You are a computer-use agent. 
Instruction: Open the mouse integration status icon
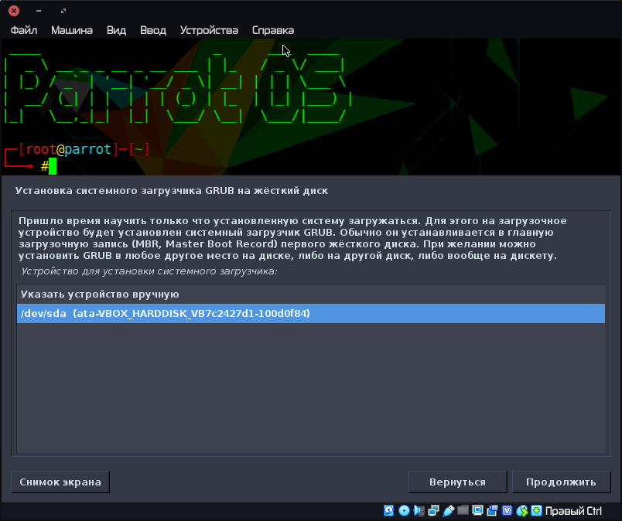pyautogui.click(x=522, y=511)
